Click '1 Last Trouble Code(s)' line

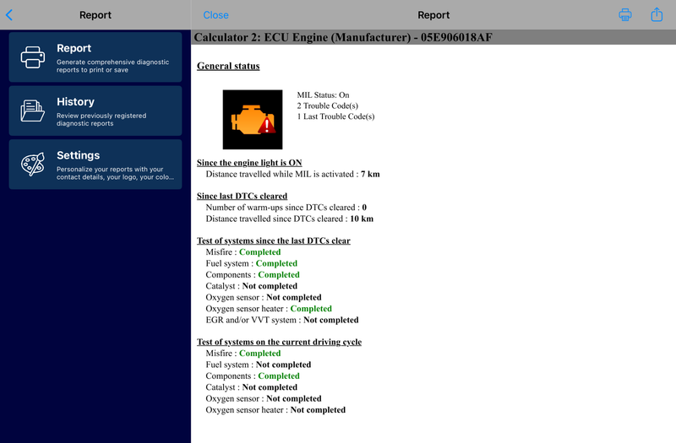[335, 116]
